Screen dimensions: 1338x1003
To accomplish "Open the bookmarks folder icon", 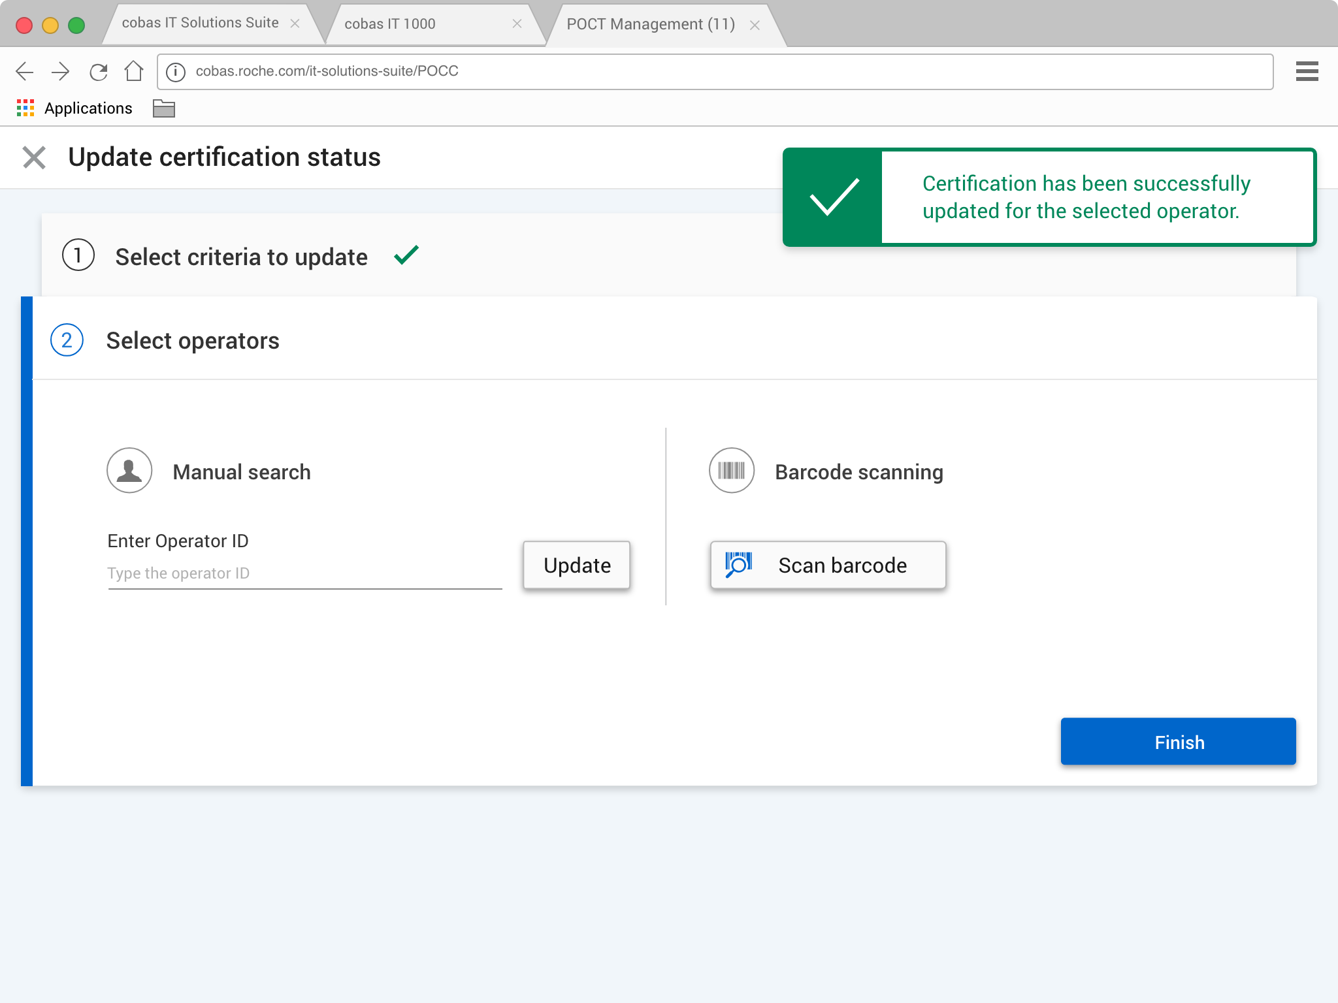I will point(163,108).
